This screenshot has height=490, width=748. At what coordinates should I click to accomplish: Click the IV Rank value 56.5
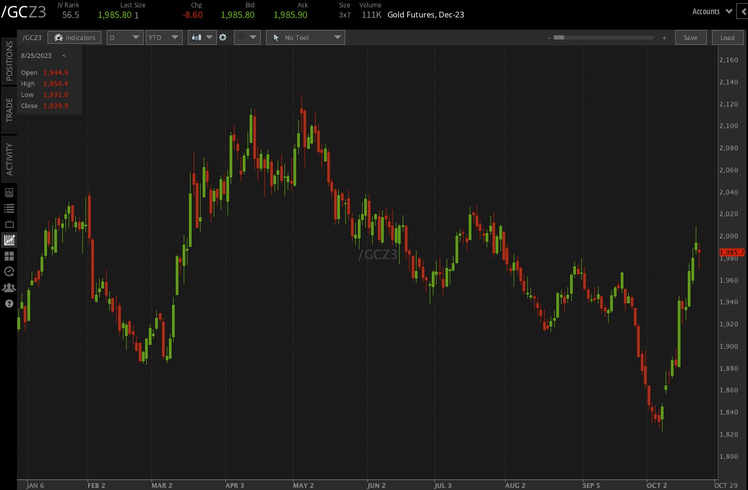point(71,15)
